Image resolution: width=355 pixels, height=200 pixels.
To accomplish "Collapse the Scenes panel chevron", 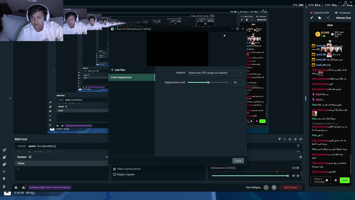I will point(16,157).
